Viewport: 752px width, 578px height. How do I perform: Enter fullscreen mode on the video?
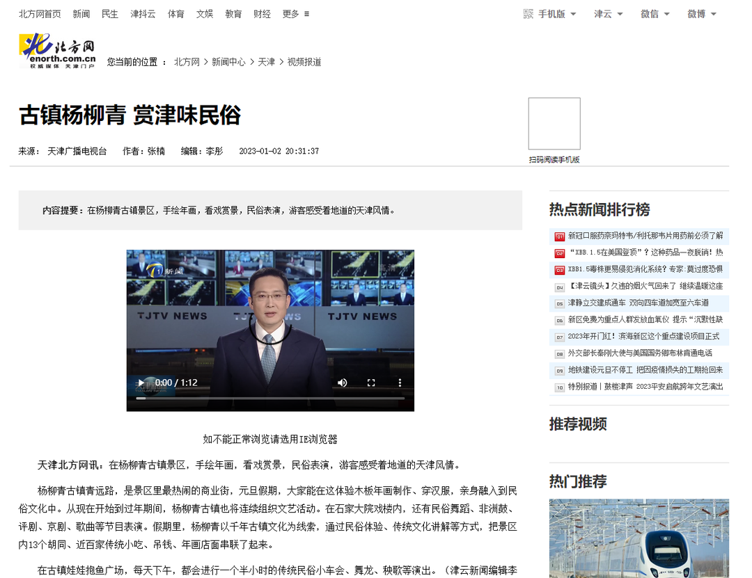tap(371, 383)
